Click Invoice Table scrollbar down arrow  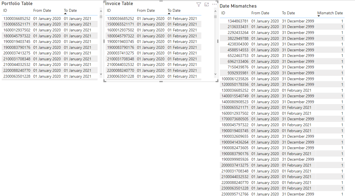coord(216,74)
